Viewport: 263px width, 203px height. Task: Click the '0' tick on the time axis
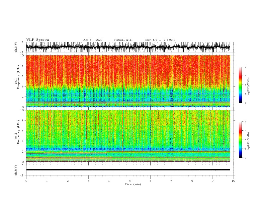pyautogui.click(x=26, y=181)
